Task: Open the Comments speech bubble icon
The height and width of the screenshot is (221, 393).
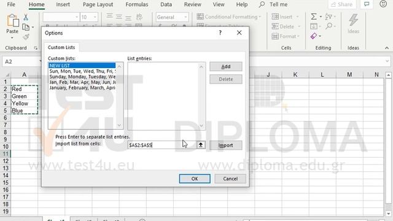Action: click(367, 4)
